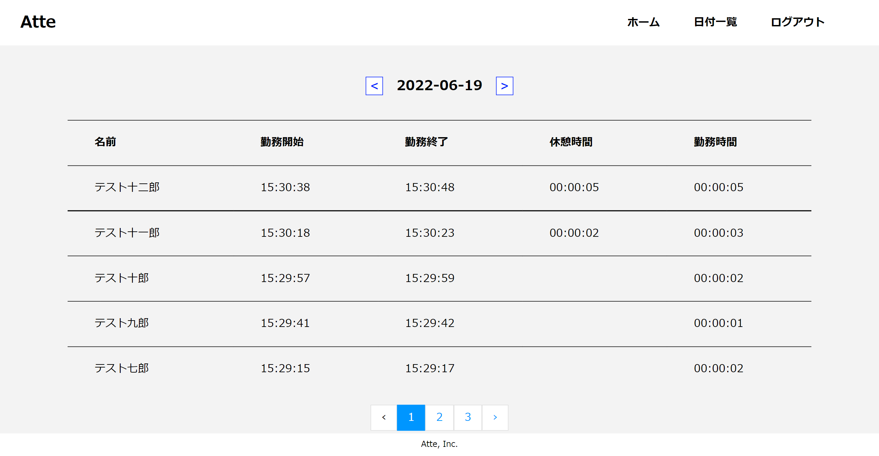
Task: Go to page 3 of attendance list
Action: tap(468, 417)
